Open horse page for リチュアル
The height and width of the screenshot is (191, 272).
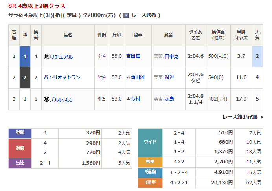(61, 57)
